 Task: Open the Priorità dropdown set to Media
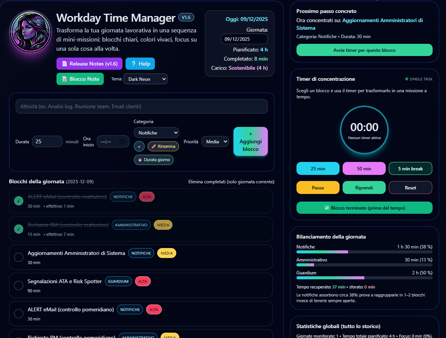pos(215,141)
